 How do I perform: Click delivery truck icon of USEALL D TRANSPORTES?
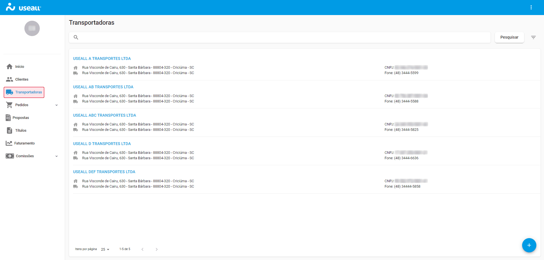click(x=76, y=158)
